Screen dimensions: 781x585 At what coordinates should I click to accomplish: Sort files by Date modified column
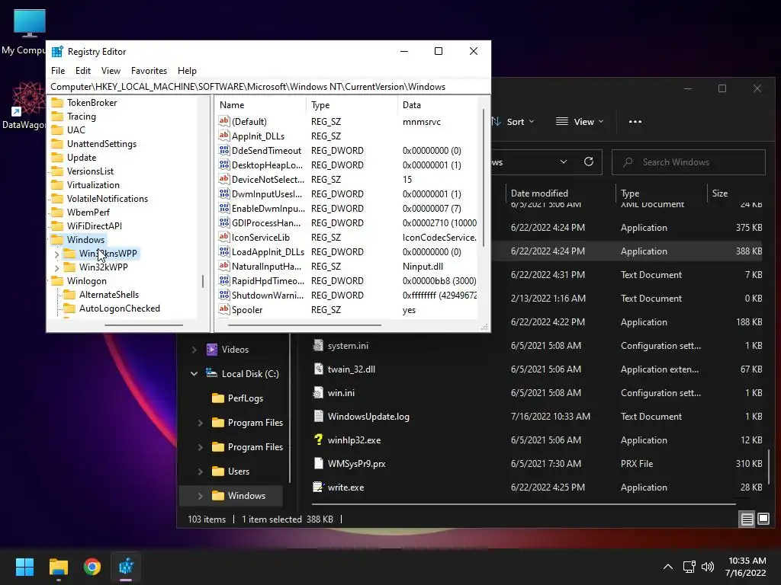pos(539,193)
